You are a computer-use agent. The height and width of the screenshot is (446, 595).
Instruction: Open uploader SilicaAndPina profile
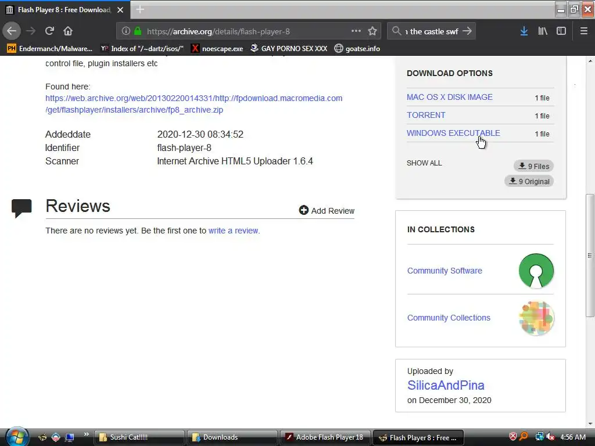446,386
